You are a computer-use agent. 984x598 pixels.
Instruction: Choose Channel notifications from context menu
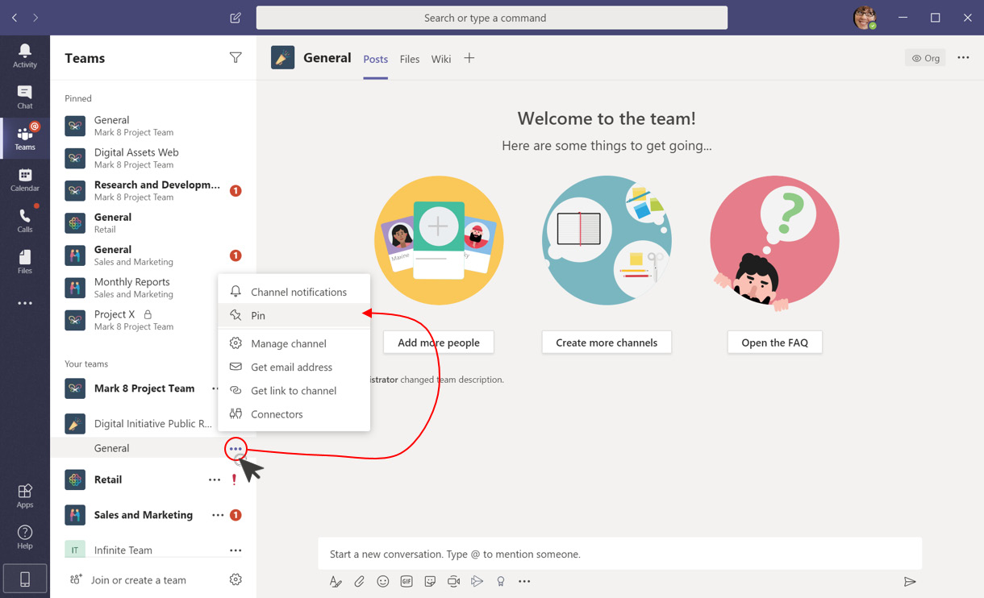294,292
